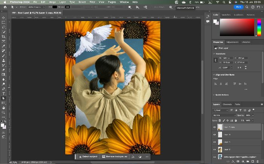Screen dimensions: 264x164
Task: Open the Window menu
Action: click(x=124, y=2)
